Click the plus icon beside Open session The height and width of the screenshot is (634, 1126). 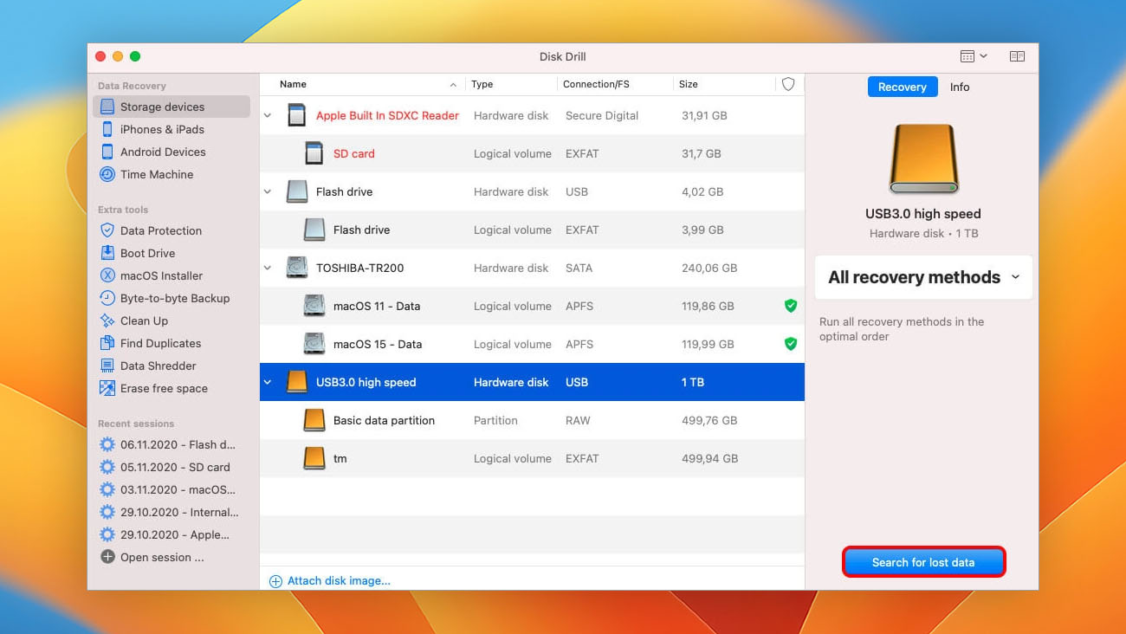(x=107, y=557)
